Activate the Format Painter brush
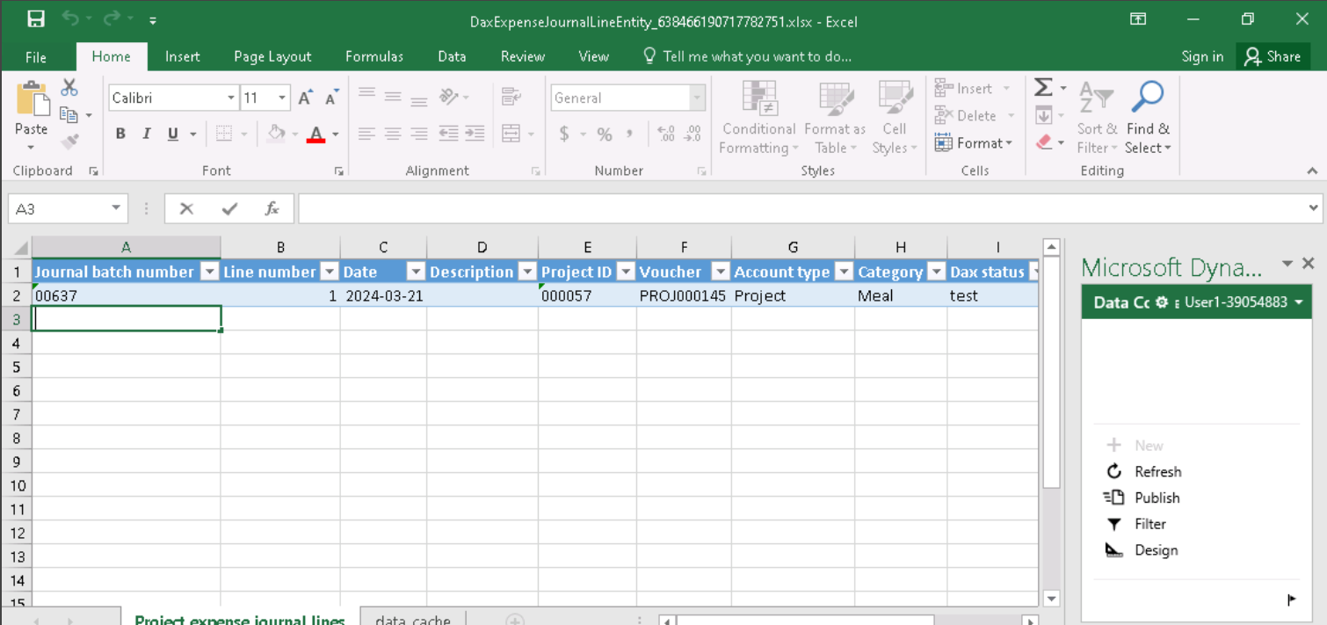This screenshot has height=625, width=1327. [x=69, y=141]
